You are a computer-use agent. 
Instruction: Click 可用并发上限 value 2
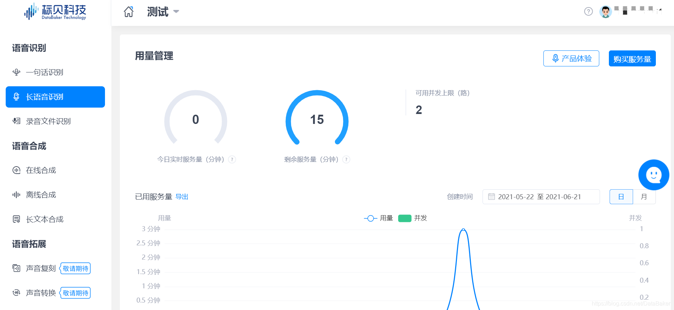[419, 110]
